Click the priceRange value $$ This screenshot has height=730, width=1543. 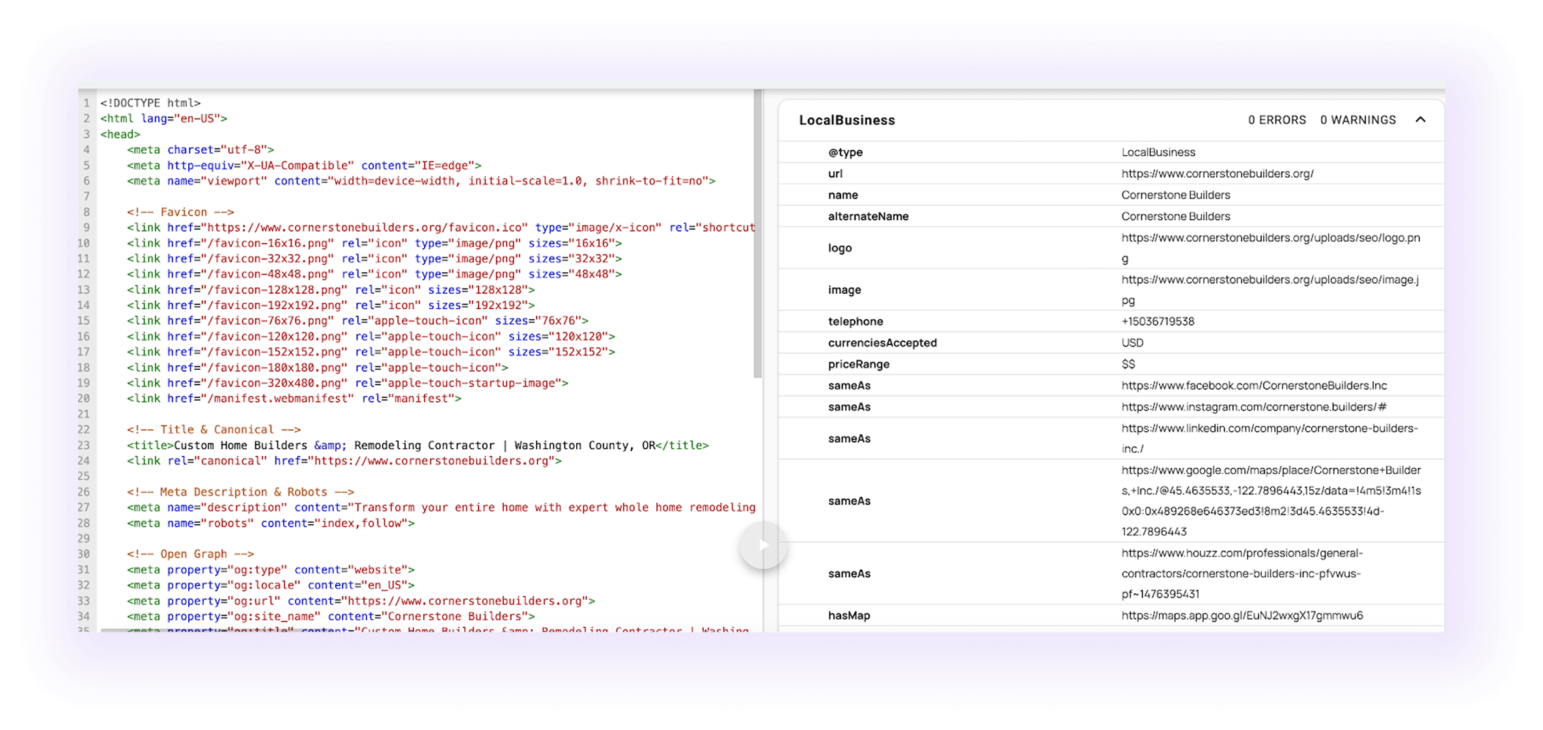pos(1128,364)
